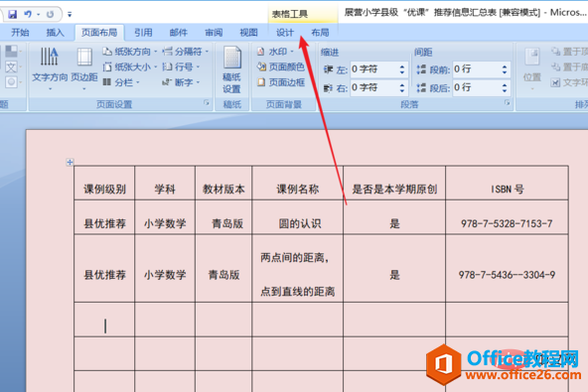588x392 pixels.
Task: Switch to the 审阅 tab
Action: [x=214, y=33]
